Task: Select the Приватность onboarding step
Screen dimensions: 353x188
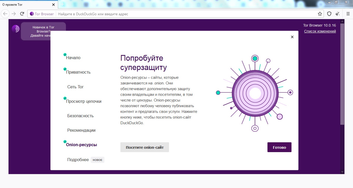Action: [78, 72]
